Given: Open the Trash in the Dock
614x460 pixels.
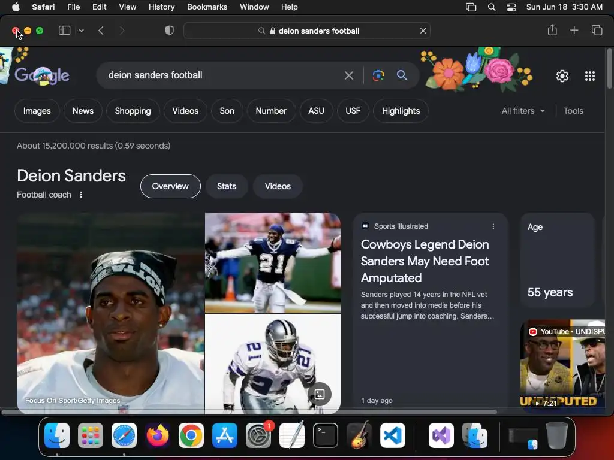Looking at the screenshot, I should 557,435.
